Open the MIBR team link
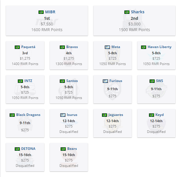The width and height of the screenshot is (181, 177). [50, 12]
